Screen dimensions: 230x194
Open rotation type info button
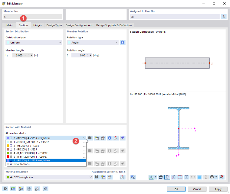pos(123,43)
